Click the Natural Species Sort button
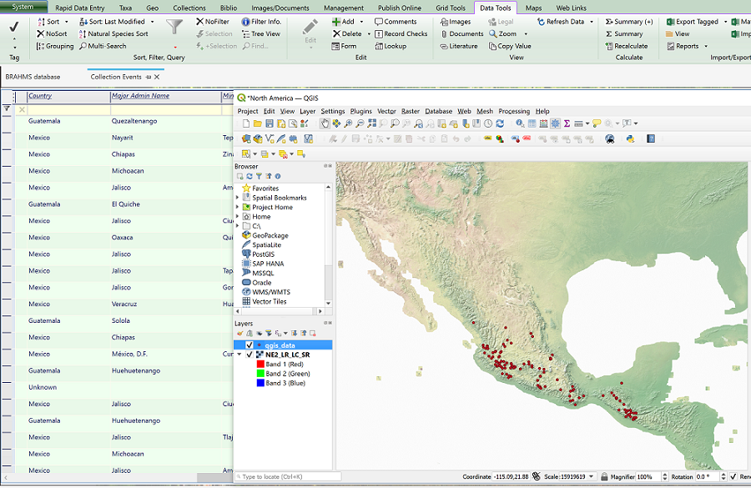The image size is (751, 488). click(113, 34)
